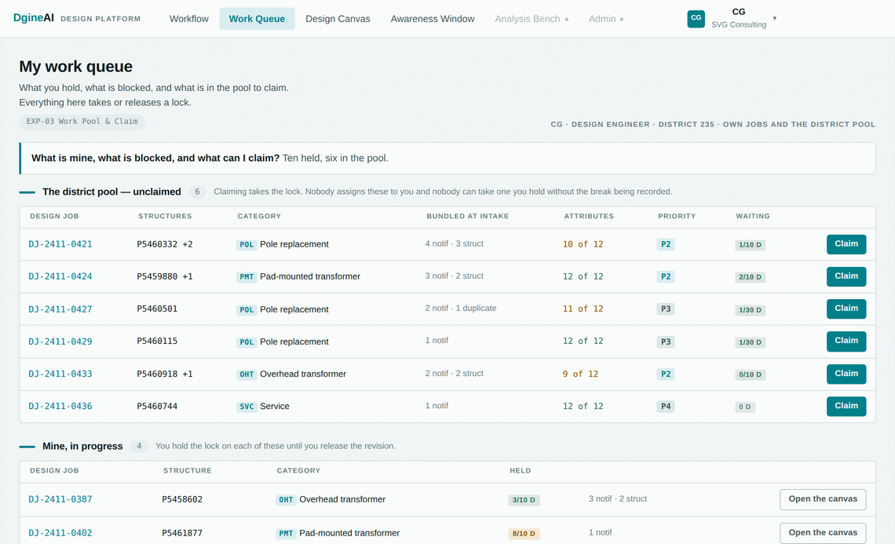The height and width of the screenshot is (544, 895).
Task: Click the '11 of 12' attributes value
Action: click(583, 309)
